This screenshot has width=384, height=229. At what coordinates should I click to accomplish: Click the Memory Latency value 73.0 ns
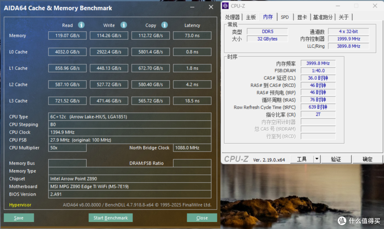[192, 36]
